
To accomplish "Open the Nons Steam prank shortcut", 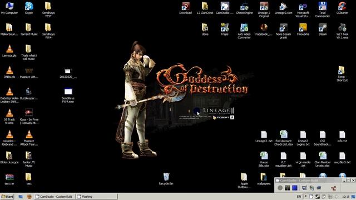I will (x=283, y=31).
